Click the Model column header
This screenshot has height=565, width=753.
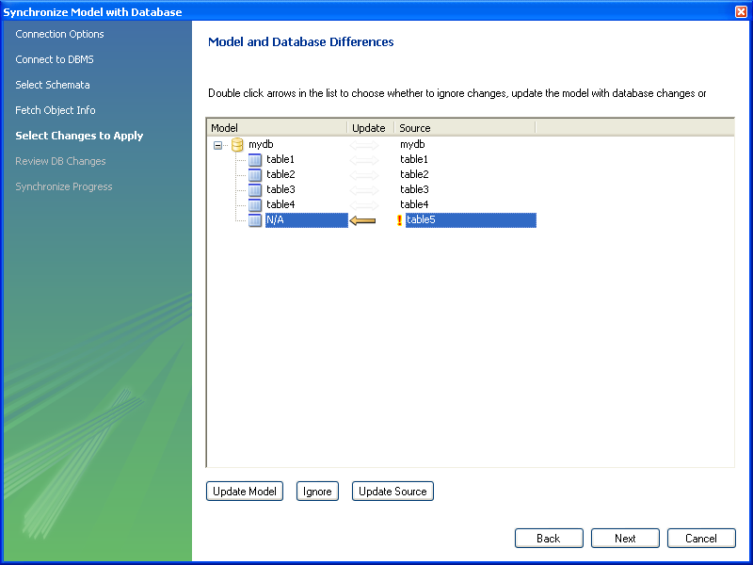(x=276, y=128)
